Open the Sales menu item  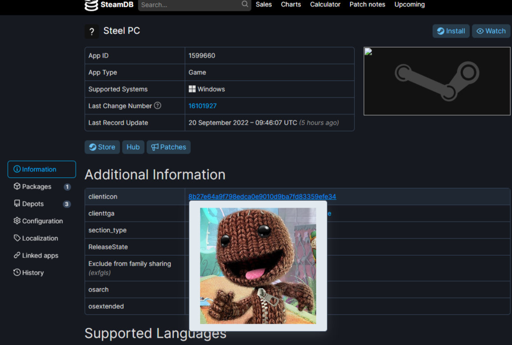(264, 5)
